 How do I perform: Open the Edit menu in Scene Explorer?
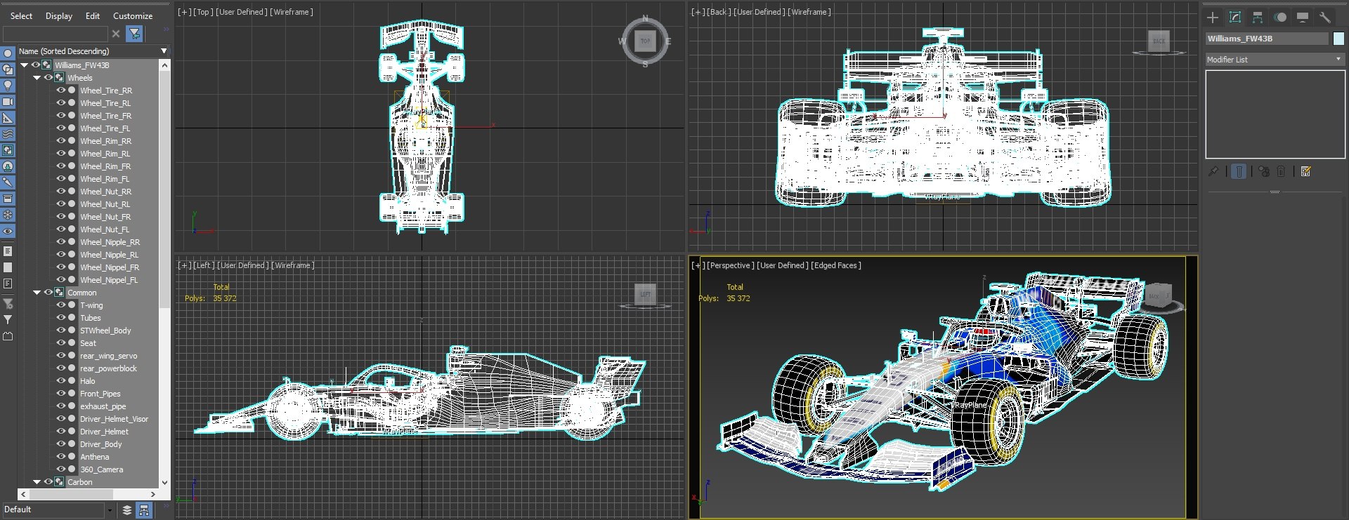coord(93,15)
